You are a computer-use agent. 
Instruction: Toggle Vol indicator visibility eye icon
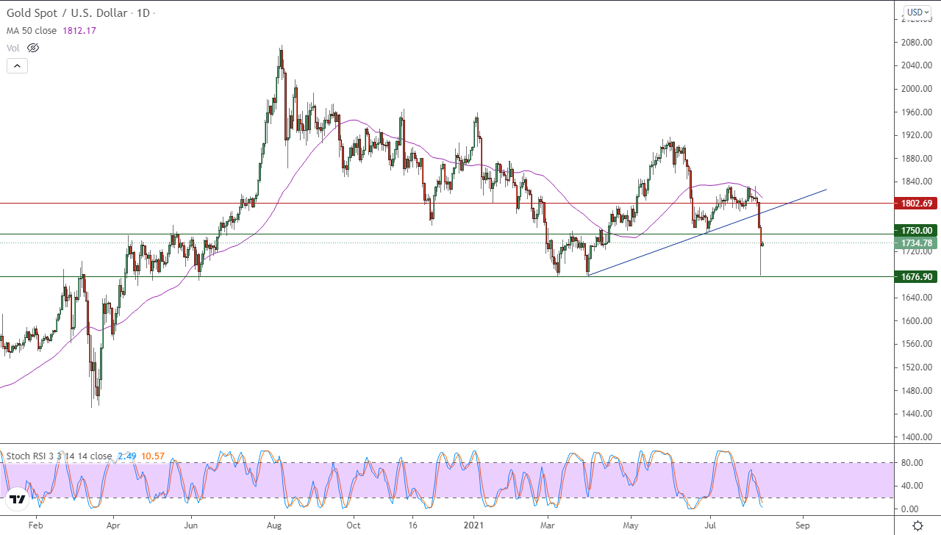tap(32, 48)
